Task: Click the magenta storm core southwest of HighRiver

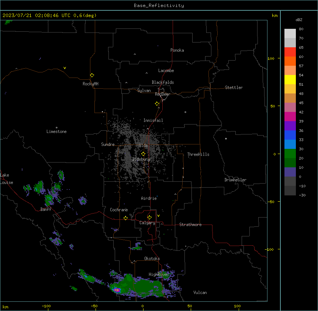Action: tap(117, 290)
